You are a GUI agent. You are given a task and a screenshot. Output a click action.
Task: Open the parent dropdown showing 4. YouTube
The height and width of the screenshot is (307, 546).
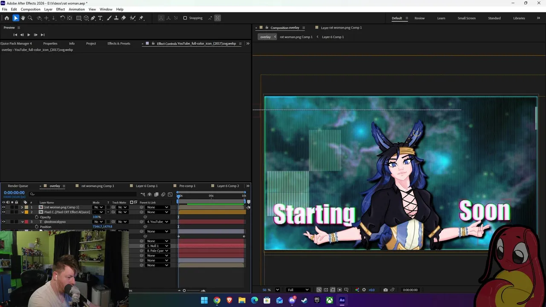pyautogui.click(x=157, y=222)
